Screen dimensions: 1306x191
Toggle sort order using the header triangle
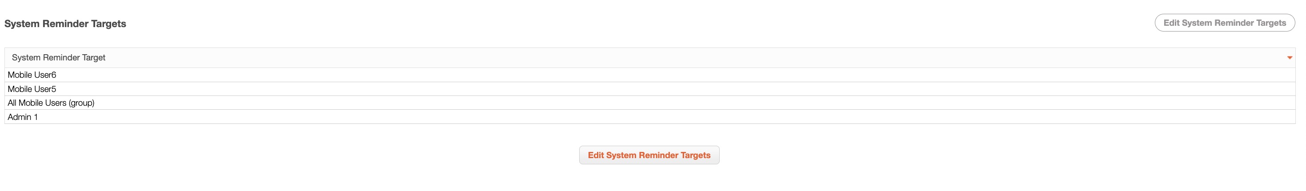click(x=1289, y=58)
